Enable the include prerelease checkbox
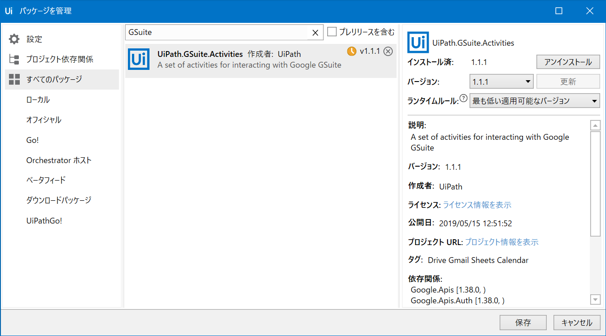606x336 pixels. pyautogui.click(x=332, y=32)
